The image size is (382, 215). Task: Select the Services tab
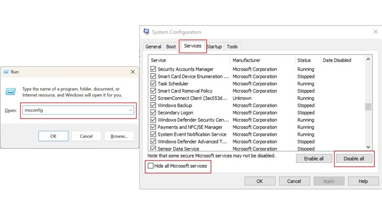(193, 46)
